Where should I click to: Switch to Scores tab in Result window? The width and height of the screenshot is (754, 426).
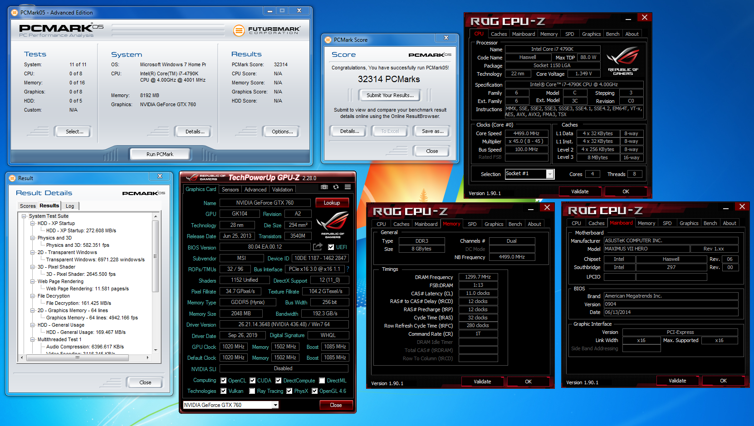[x=28, y=206]
